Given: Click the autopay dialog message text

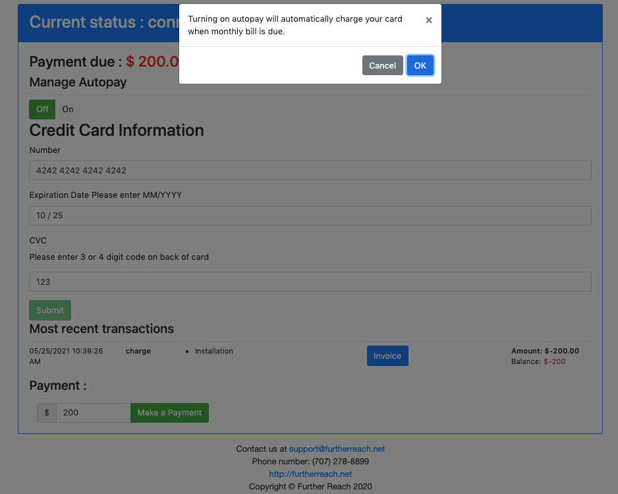Looking at the screenshot, I should coord(295,25).
